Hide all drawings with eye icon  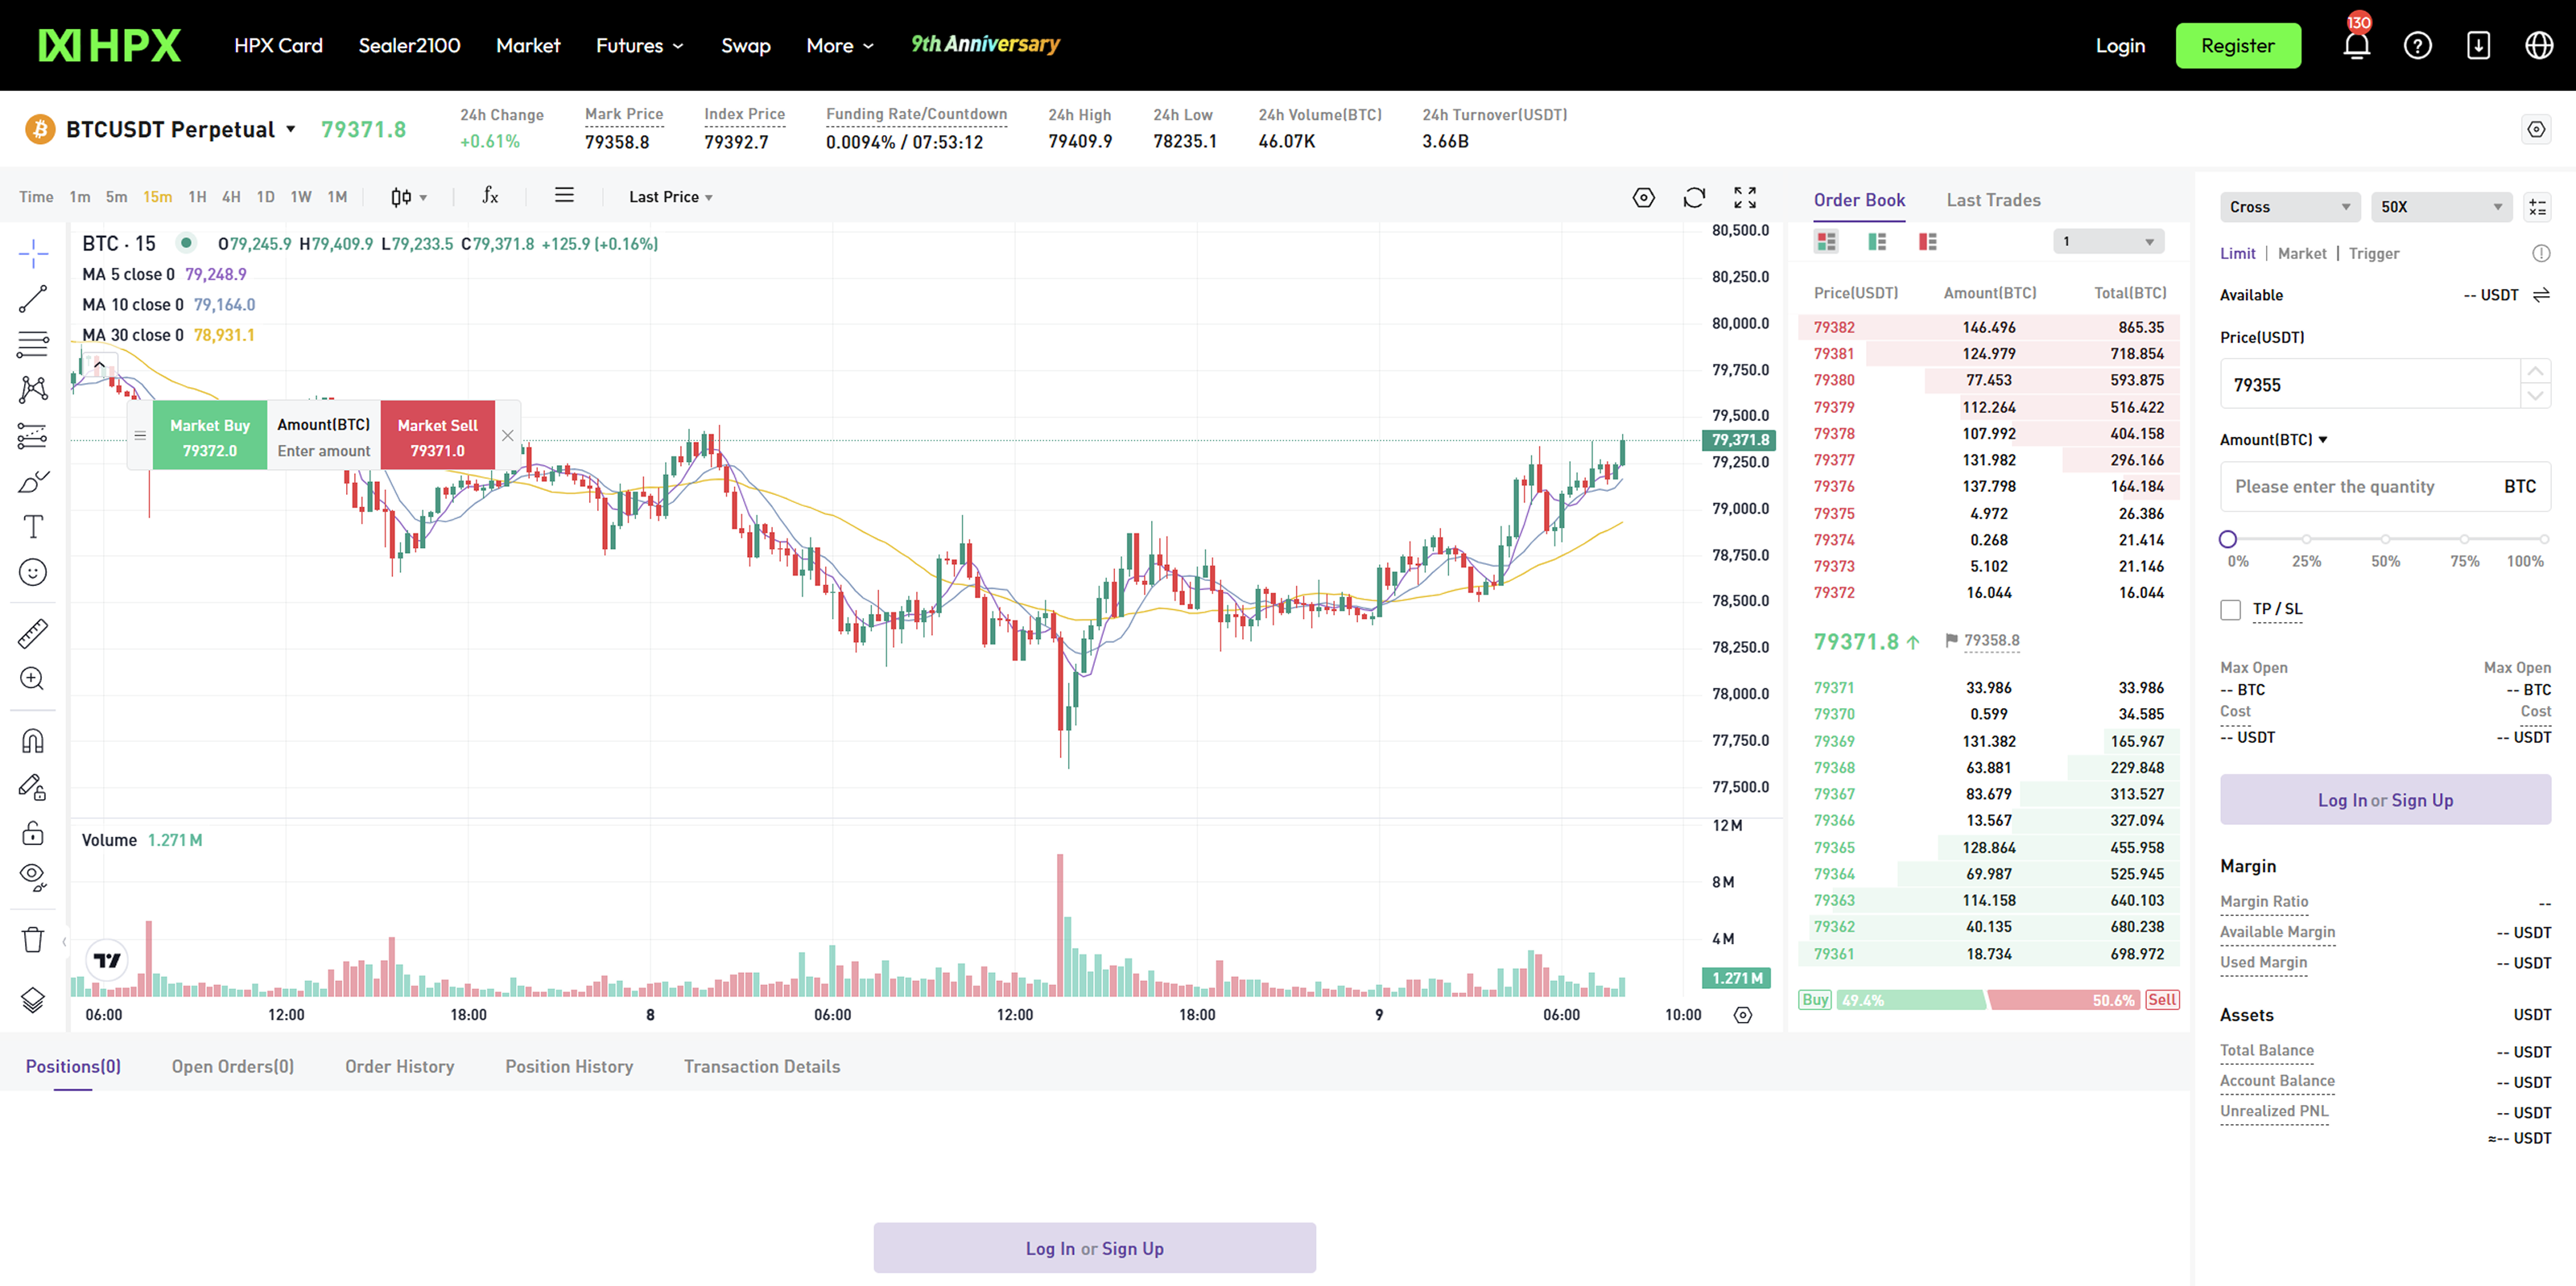[x=33, y=878]
